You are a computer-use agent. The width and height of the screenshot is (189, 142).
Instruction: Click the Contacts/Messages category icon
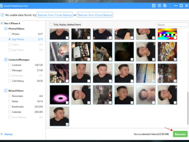(6, 59)
